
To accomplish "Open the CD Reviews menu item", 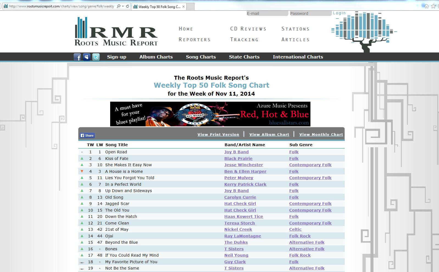I will tap(248, 29).
